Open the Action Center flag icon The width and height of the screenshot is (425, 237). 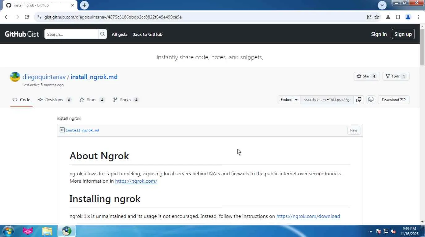click(378, 231)
